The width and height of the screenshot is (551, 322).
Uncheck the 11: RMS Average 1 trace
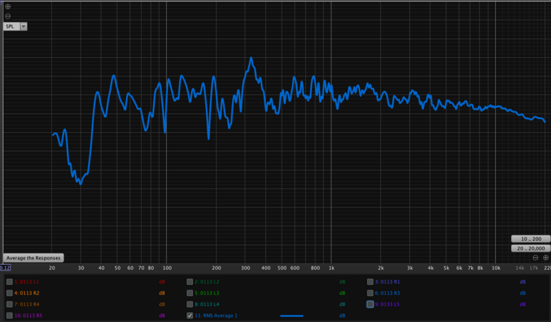(190, 315)
